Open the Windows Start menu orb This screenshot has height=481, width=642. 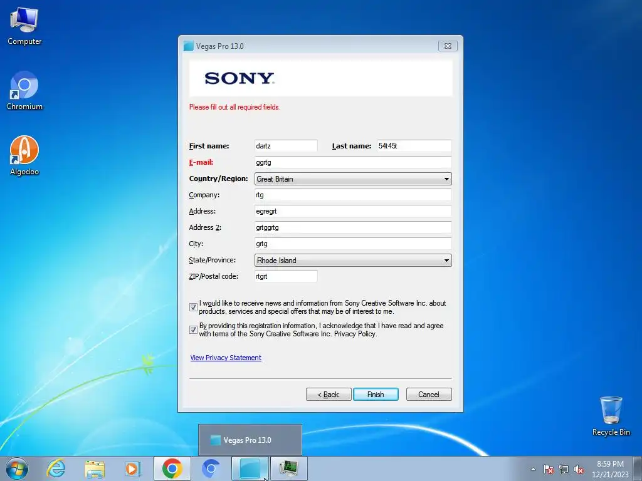coord(17,468)
